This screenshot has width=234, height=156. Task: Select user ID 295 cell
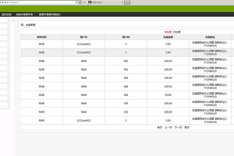(x=126, y=103)
